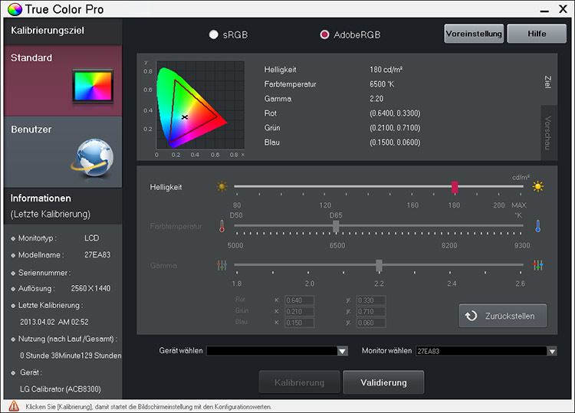Click the Farbtemperatur value '6500 °K'

pos(382,84)
